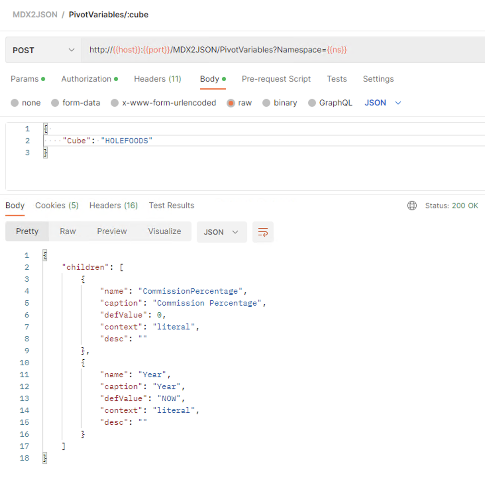Click the defValue 0 in response
Image resolution: width=485 pixels, height=478 pixels.
tap(159, 315)
